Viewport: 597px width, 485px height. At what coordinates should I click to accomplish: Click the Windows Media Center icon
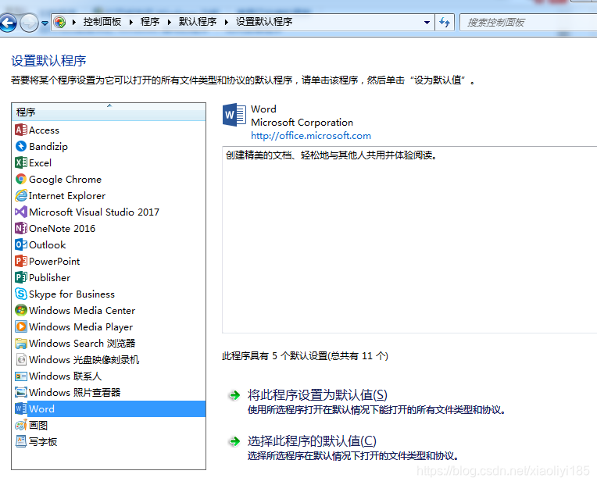(x=21, y=310)
